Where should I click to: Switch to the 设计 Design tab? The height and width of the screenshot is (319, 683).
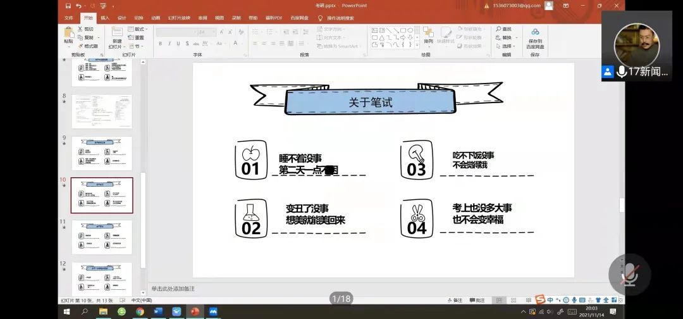coord(122,18)
